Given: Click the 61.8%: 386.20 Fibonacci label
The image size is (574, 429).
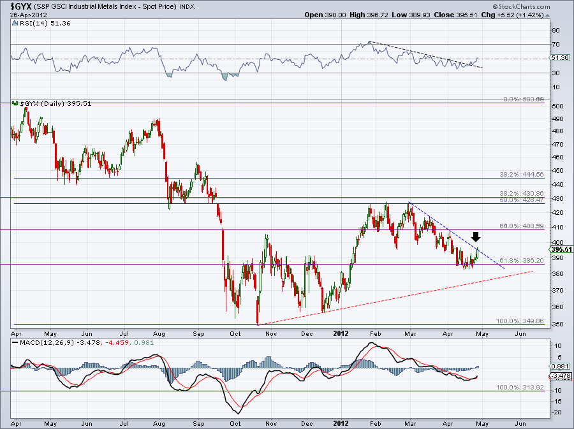Looking at the screenshot, I should pos(522,260).
